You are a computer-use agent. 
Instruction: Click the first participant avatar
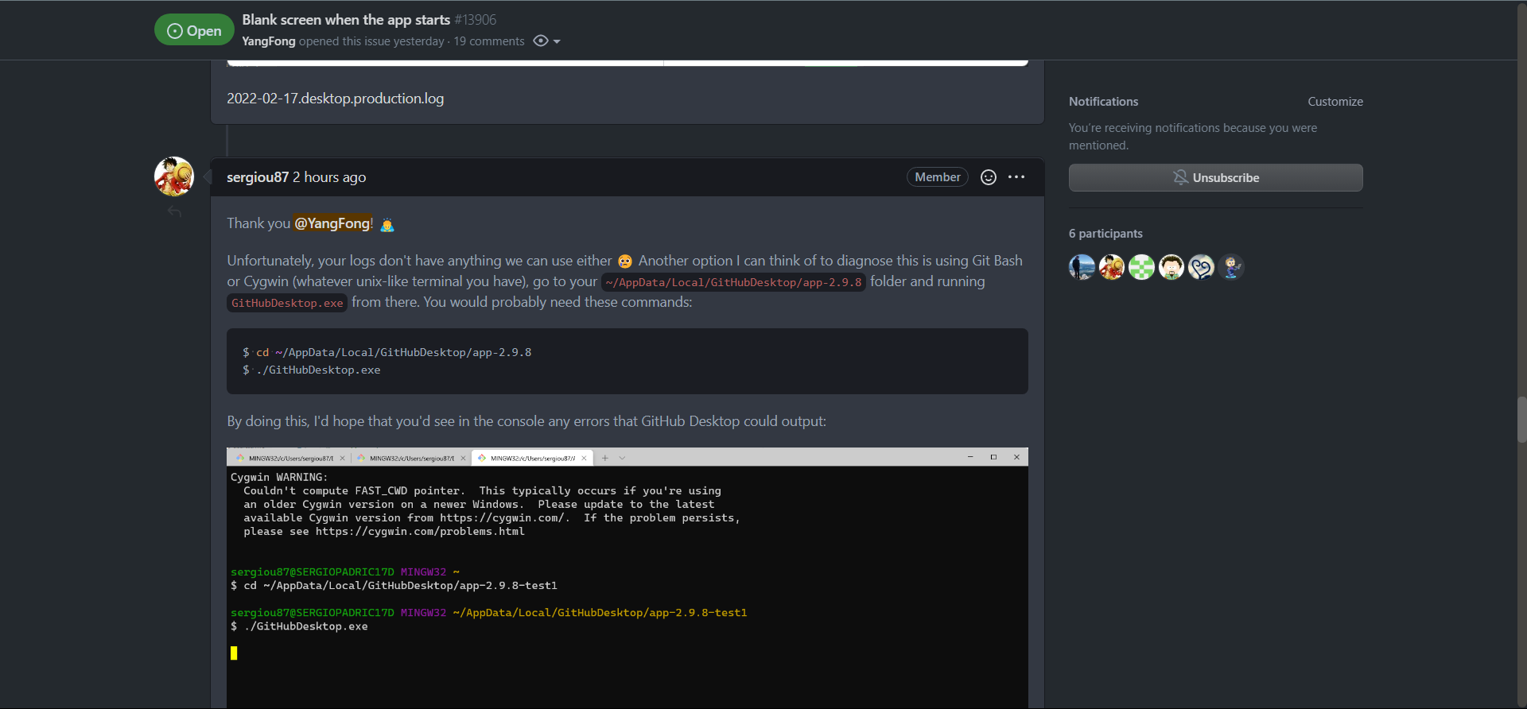click(1082, 267)
